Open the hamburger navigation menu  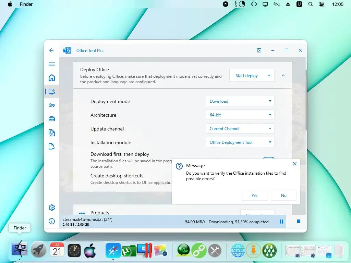(52, 64)
